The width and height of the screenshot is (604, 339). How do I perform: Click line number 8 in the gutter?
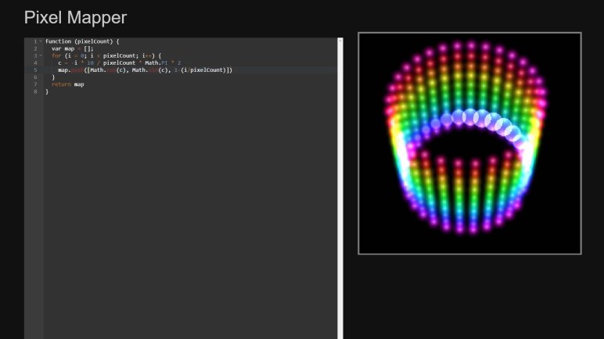(34, 91)
